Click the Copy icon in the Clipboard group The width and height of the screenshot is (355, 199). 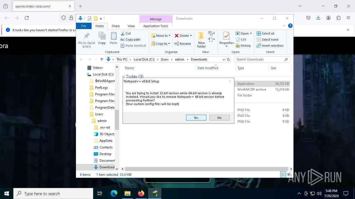102,38
